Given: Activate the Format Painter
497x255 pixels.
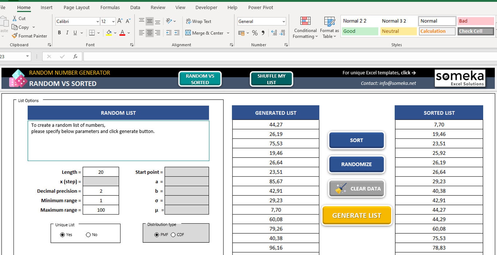Looking at the screenshot, I should [29, 36].
